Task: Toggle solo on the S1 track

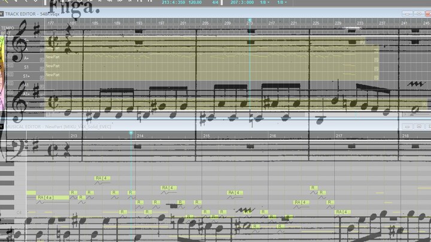Action: [11, 65]
